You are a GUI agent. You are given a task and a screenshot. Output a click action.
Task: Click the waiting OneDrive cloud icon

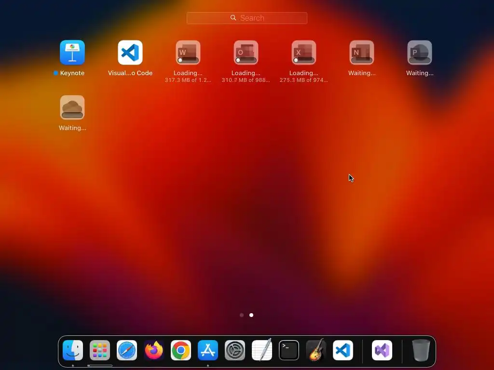(x=72, y=107)
